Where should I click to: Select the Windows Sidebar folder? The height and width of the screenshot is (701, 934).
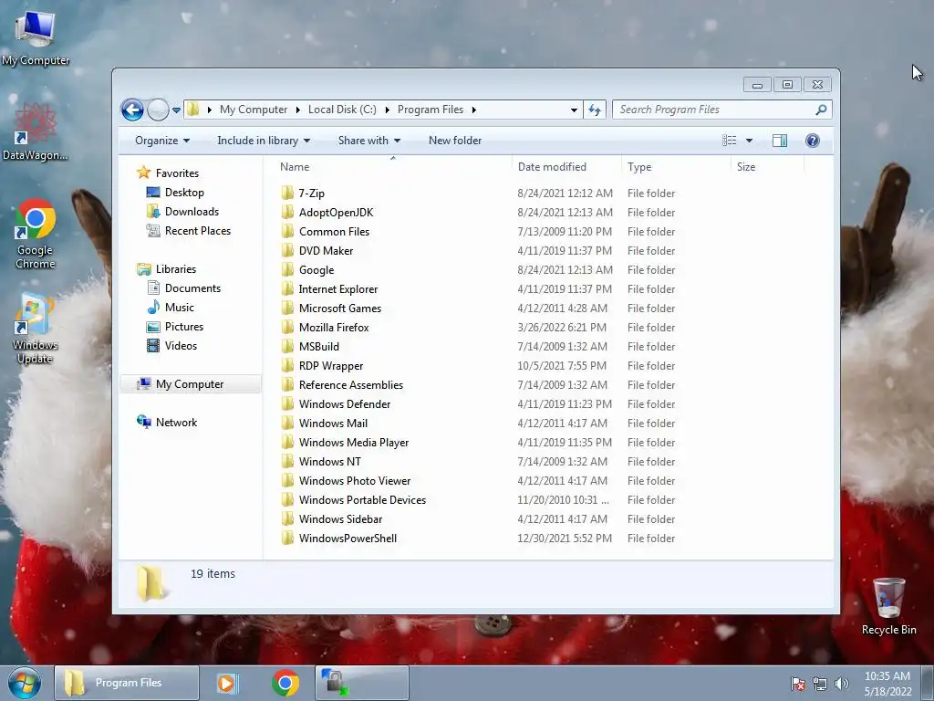click(x=341, y=519)
